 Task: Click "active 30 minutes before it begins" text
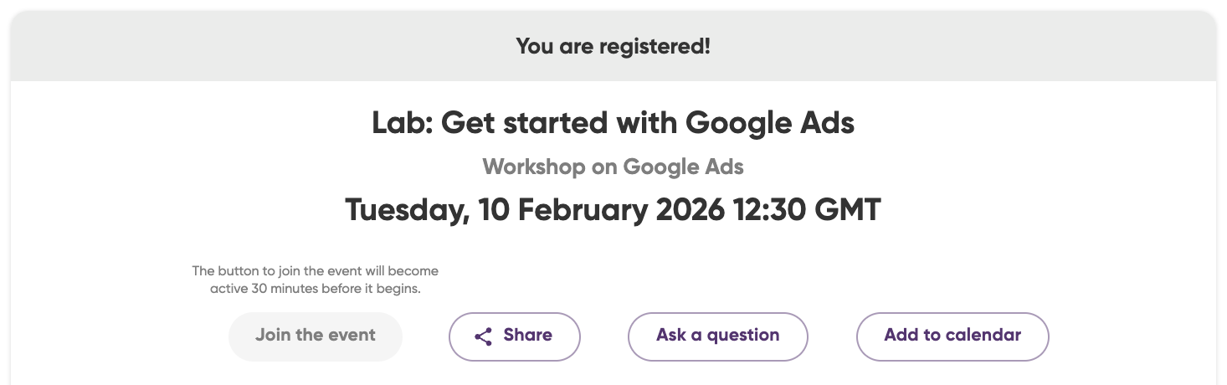pos(315,290)
